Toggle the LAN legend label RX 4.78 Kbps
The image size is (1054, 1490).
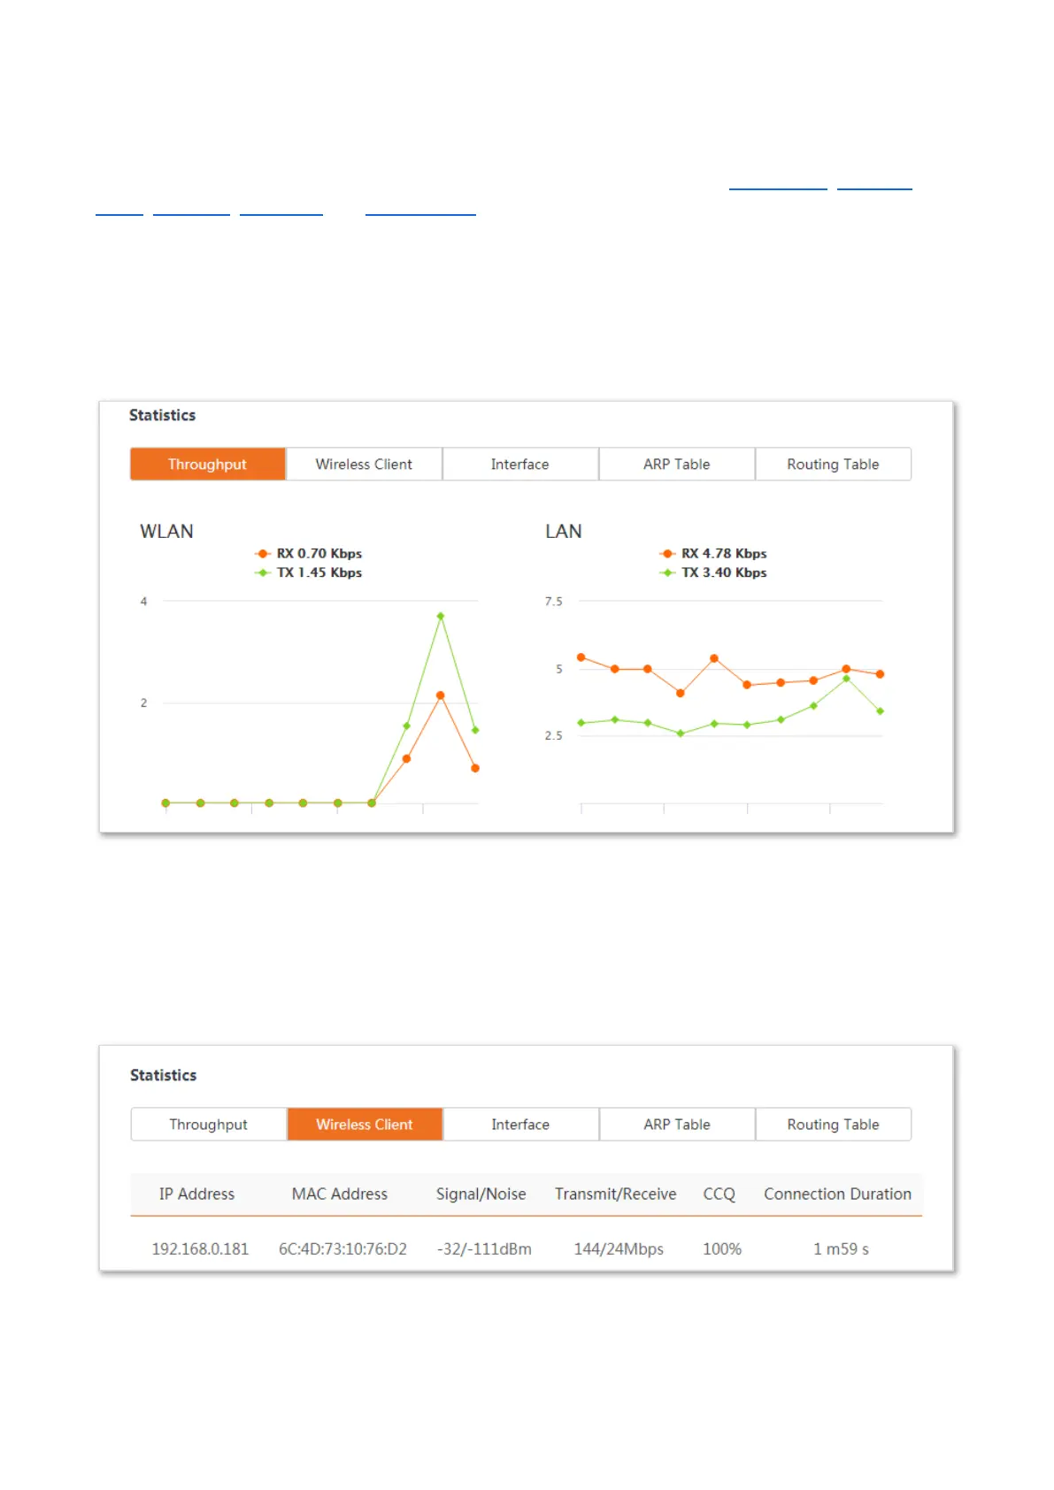(x=724, y=554)
